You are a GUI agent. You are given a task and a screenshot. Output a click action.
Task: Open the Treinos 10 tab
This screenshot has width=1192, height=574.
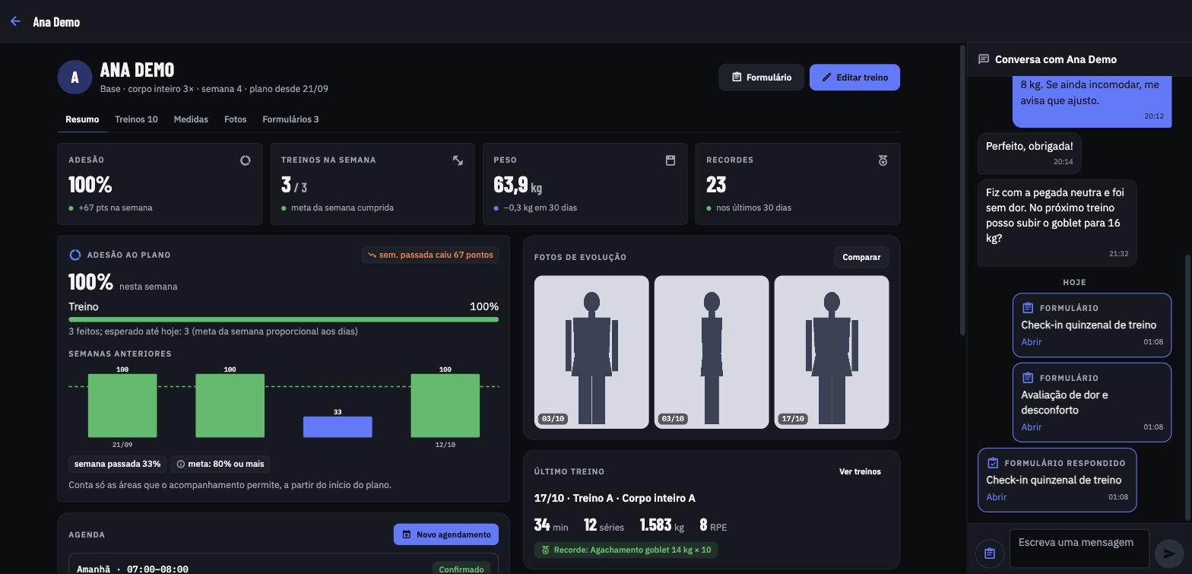136,119
